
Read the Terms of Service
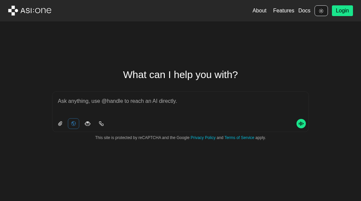239,138
